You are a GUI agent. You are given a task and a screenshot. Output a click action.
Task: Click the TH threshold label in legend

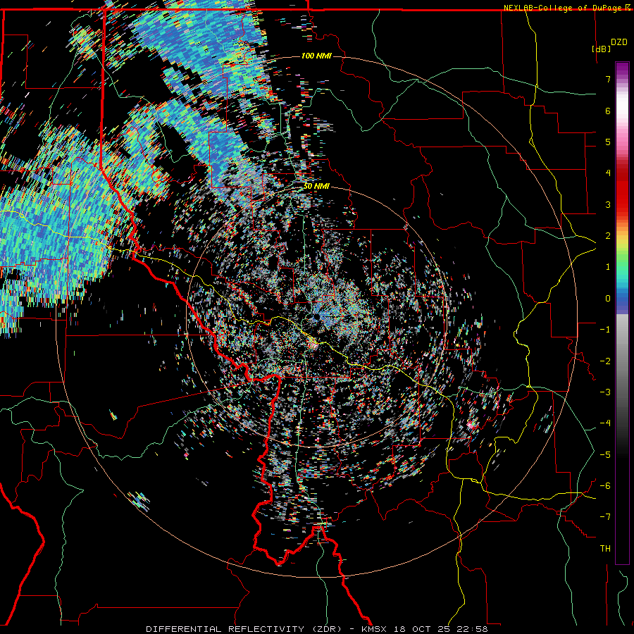click(x=605, y=549)
